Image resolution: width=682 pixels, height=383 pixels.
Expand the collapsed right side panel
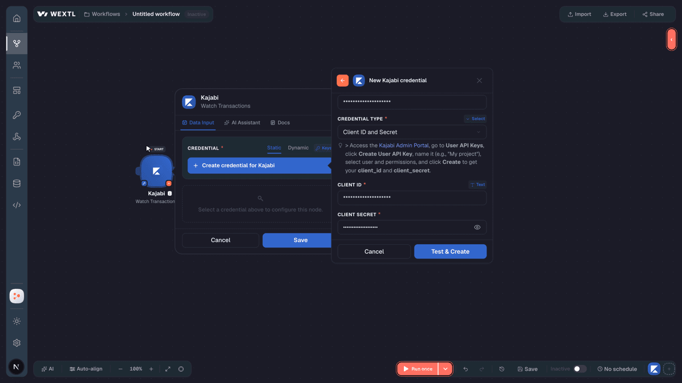point(671,39)
